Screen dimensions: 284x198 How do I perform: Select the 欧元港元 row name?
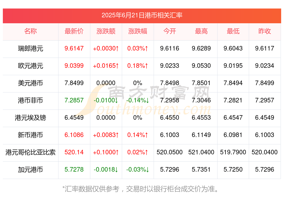(x=30, y=66)
